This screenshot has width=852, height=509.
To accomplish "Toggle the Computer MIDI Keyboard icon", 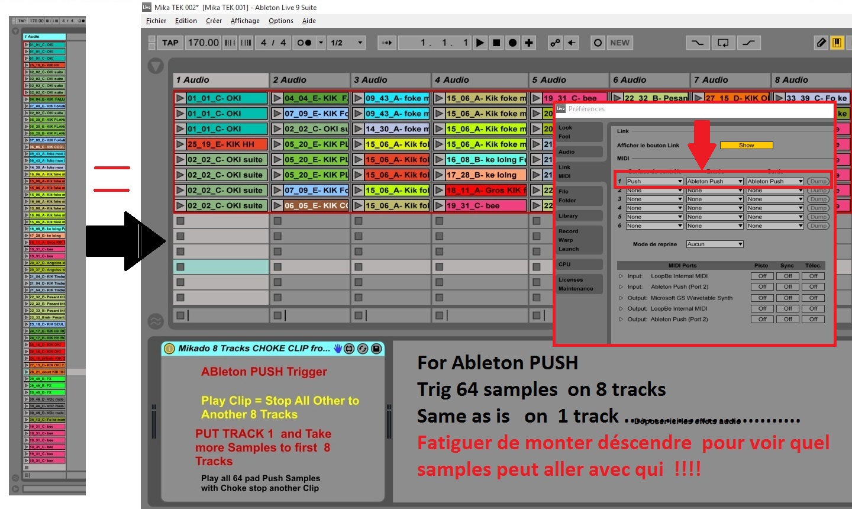I will [837, 43].
